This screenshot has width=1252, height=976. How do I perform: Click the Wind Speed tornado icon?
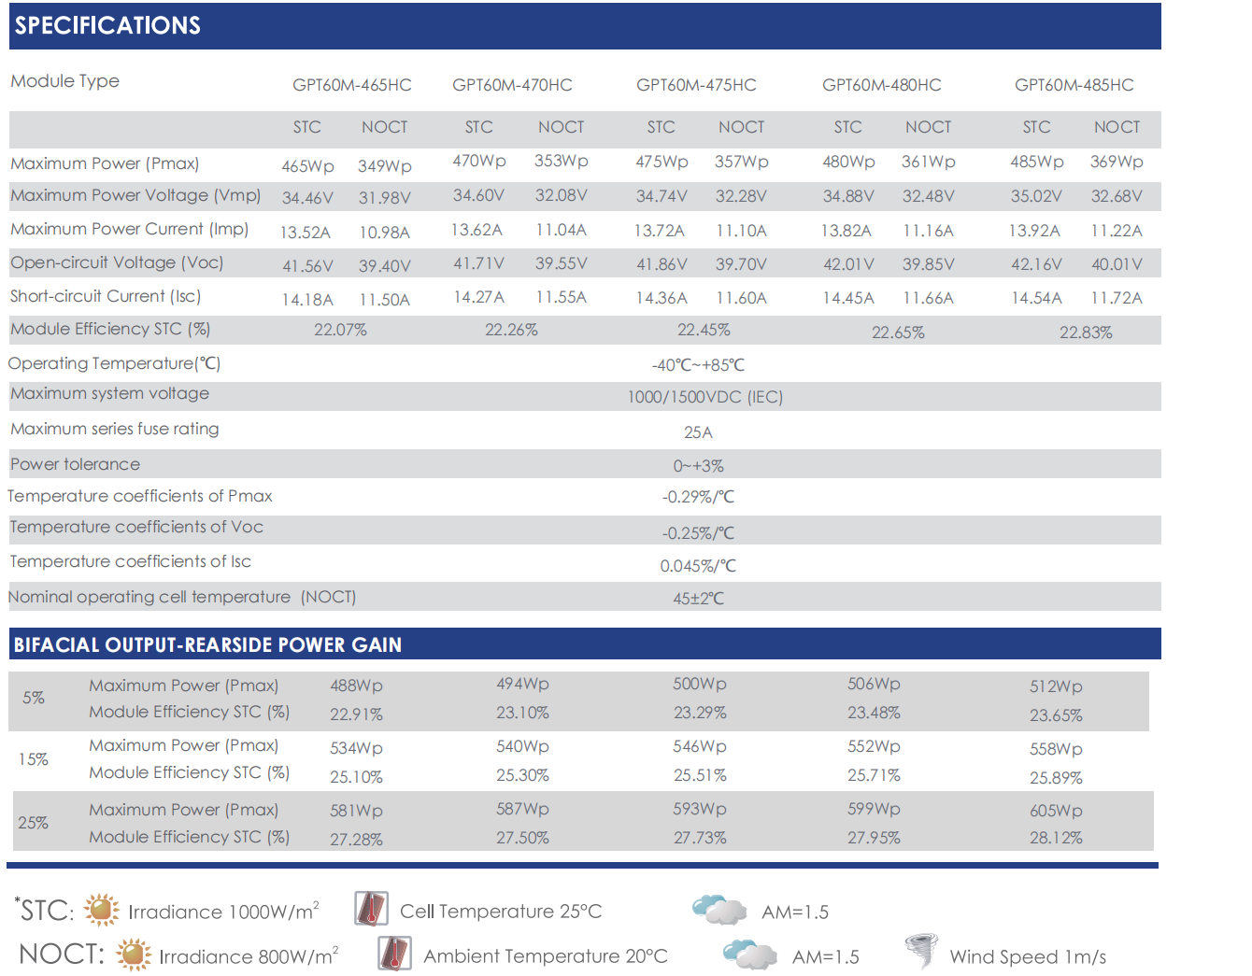pyautogui.click(x=921, y=952)
